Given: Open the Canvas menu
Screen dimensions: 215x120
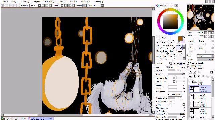Looking at the screenshot, I should click(26, 2).
